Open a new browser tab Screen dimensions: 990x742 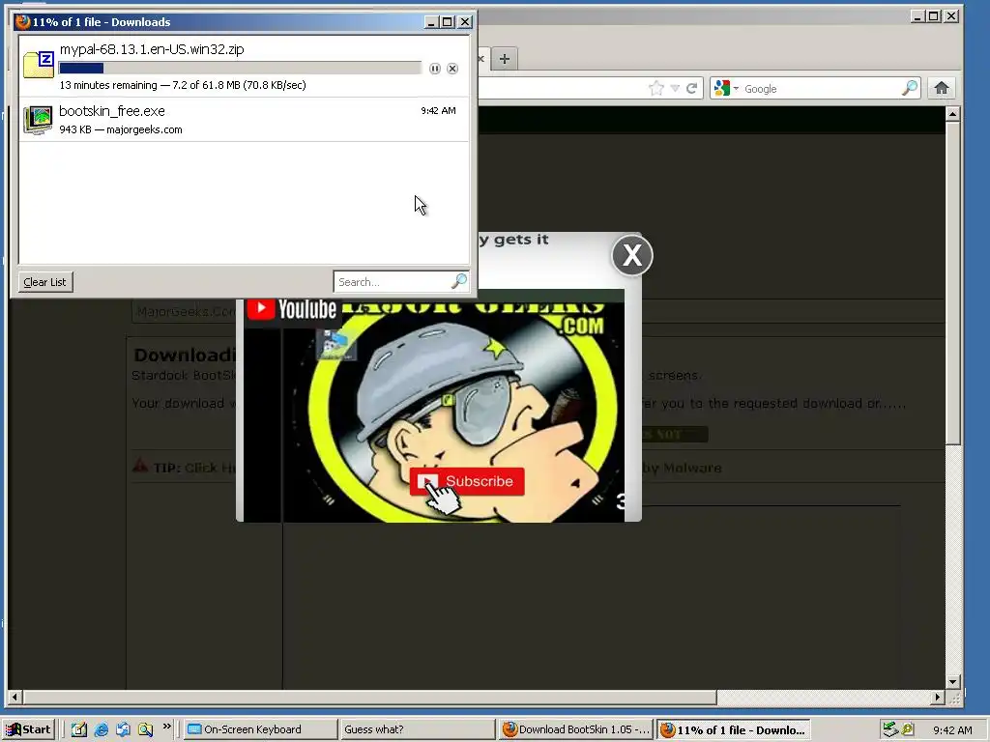504,59
